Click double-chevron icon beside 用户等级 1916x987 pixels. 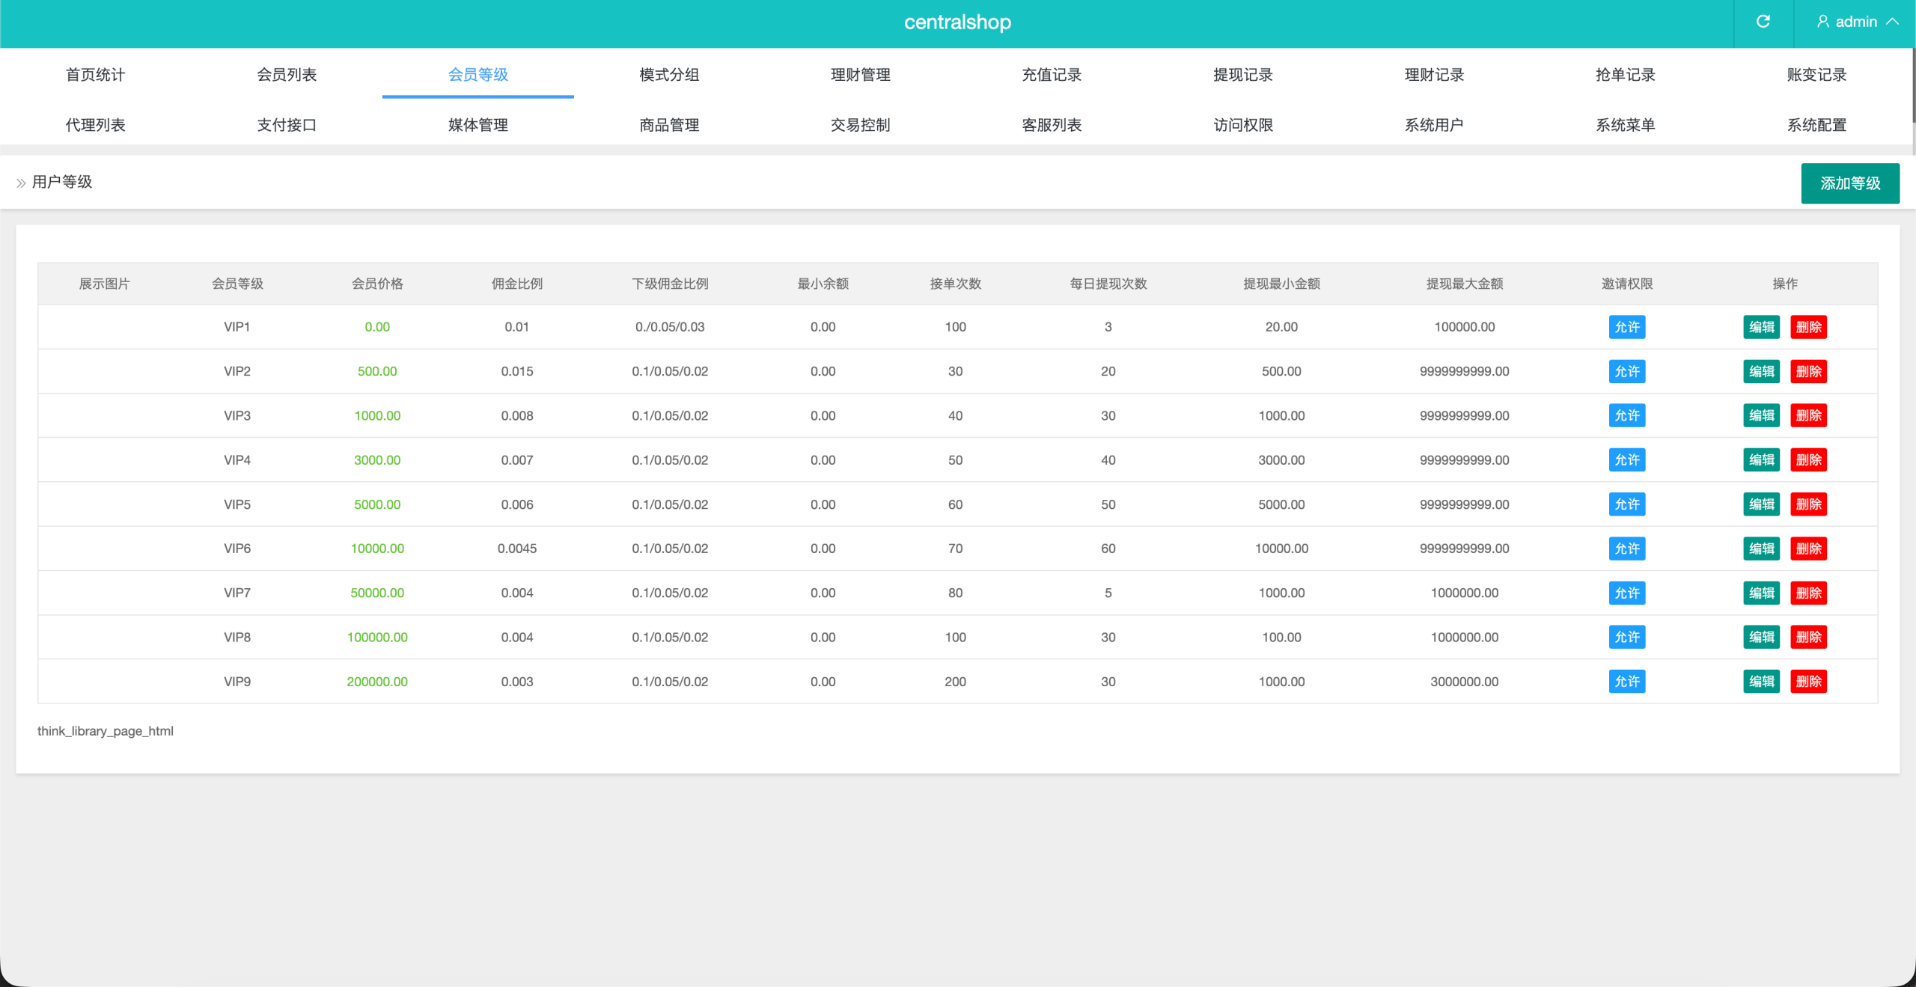coord(21,183)
